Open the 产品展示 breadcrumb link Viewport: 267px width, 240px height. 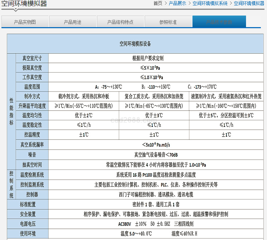tap(177, 3)
